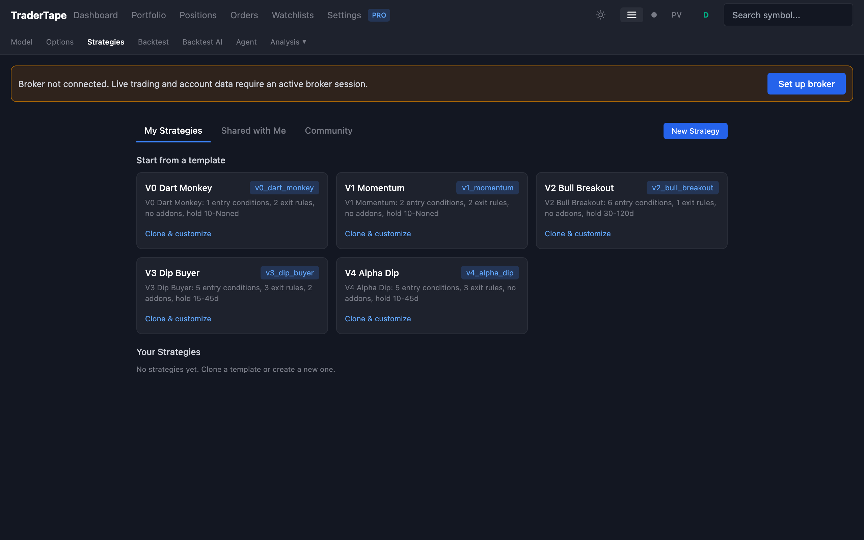
Task: Focus the Search symbol field
Action: 788,16
